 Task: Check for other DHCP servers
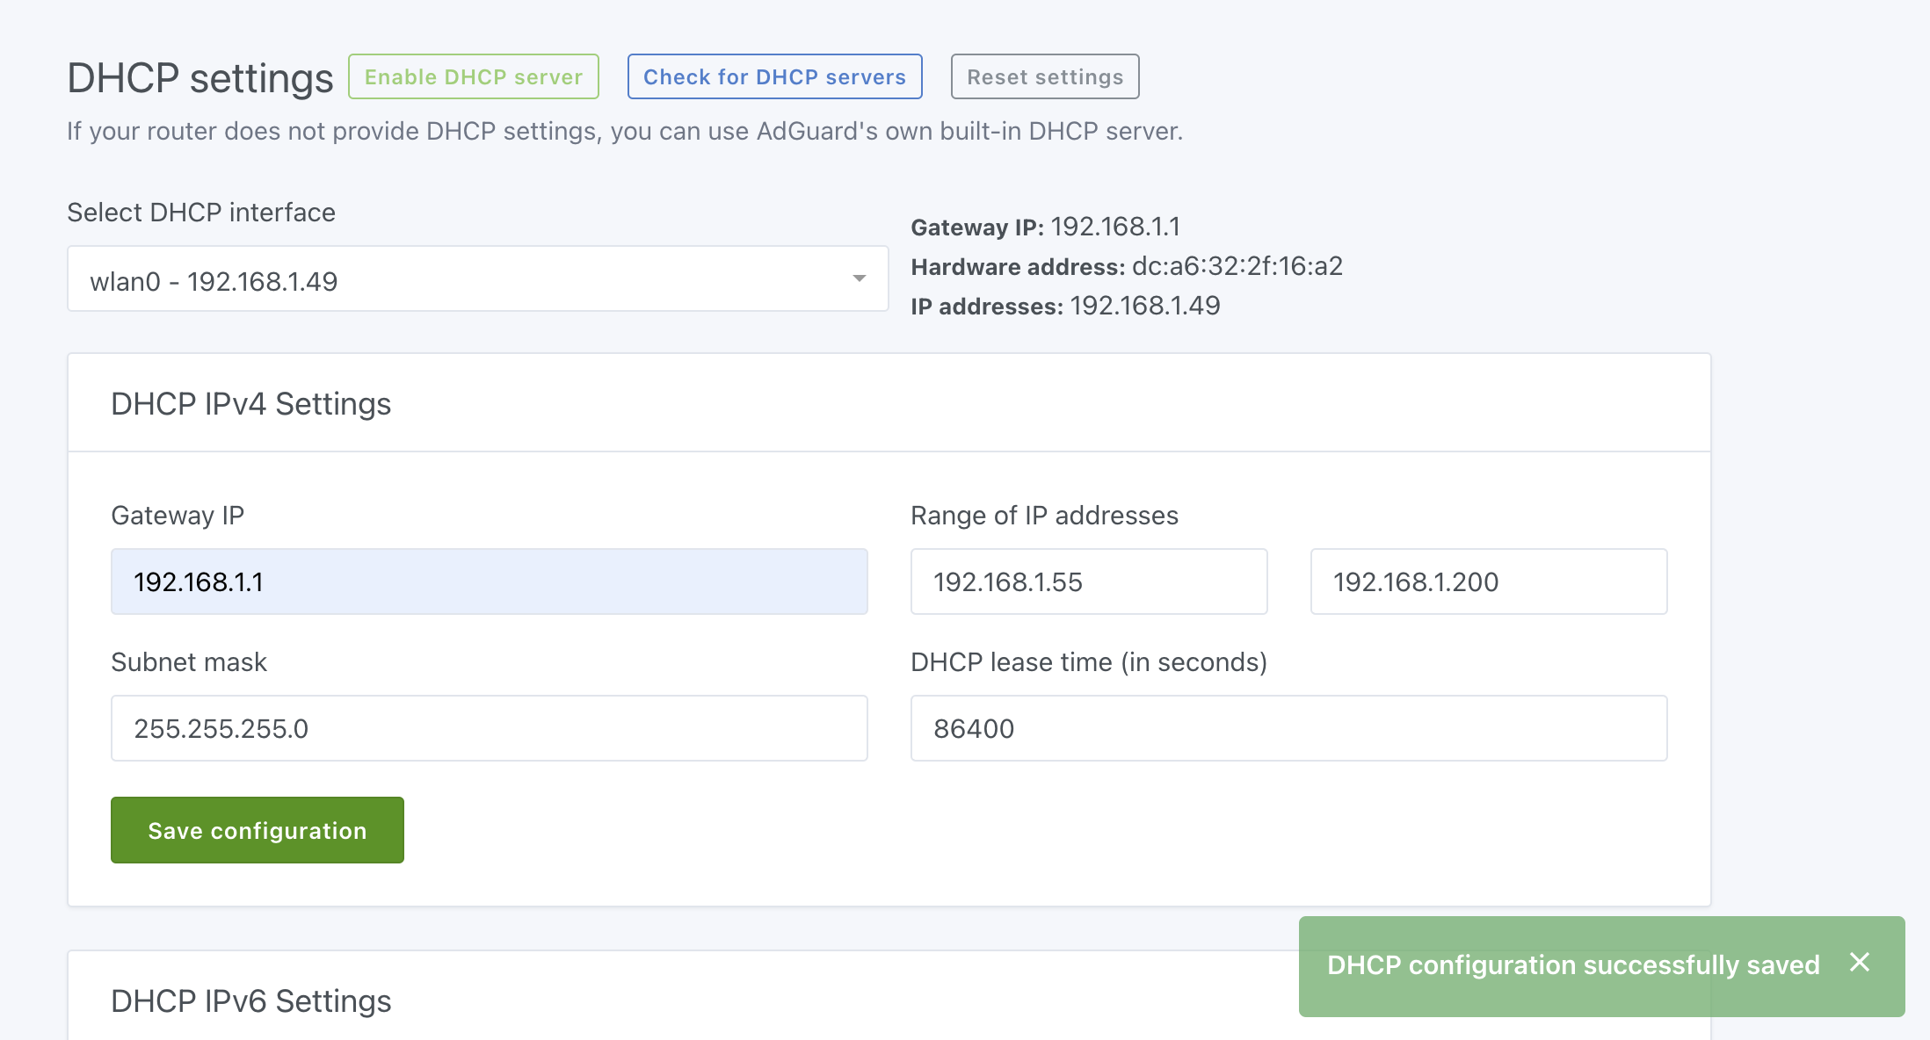click(774, 76)
